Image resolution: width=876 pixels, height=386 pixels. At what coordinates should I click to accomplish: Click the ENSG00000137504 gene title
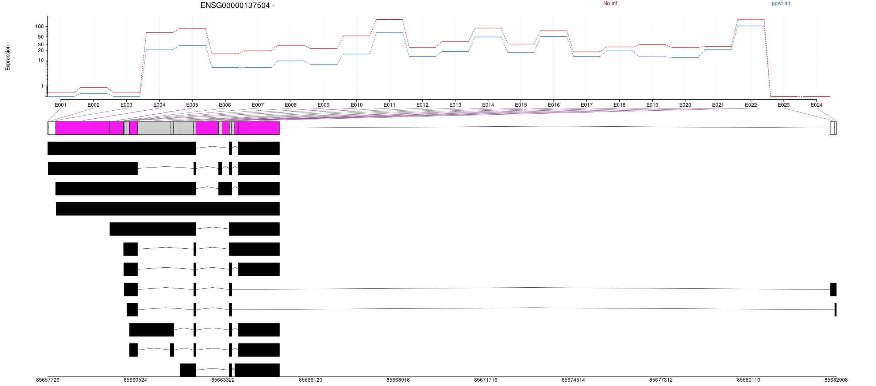coord(237,5)
